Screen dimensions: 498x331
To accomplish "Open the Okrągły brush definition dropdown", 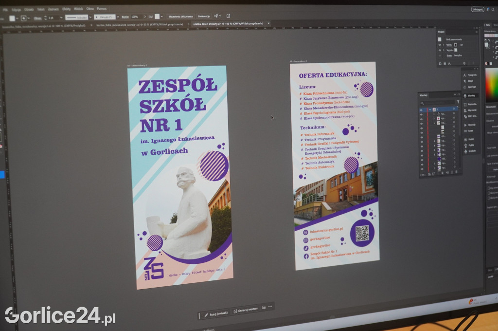I will [118, 17].
